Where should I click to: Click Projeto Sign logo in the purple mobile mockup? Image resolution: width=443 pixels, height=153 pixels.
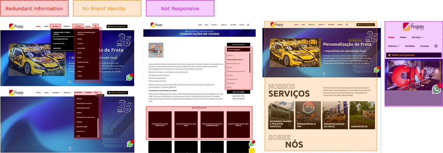[x=414, y=27]
